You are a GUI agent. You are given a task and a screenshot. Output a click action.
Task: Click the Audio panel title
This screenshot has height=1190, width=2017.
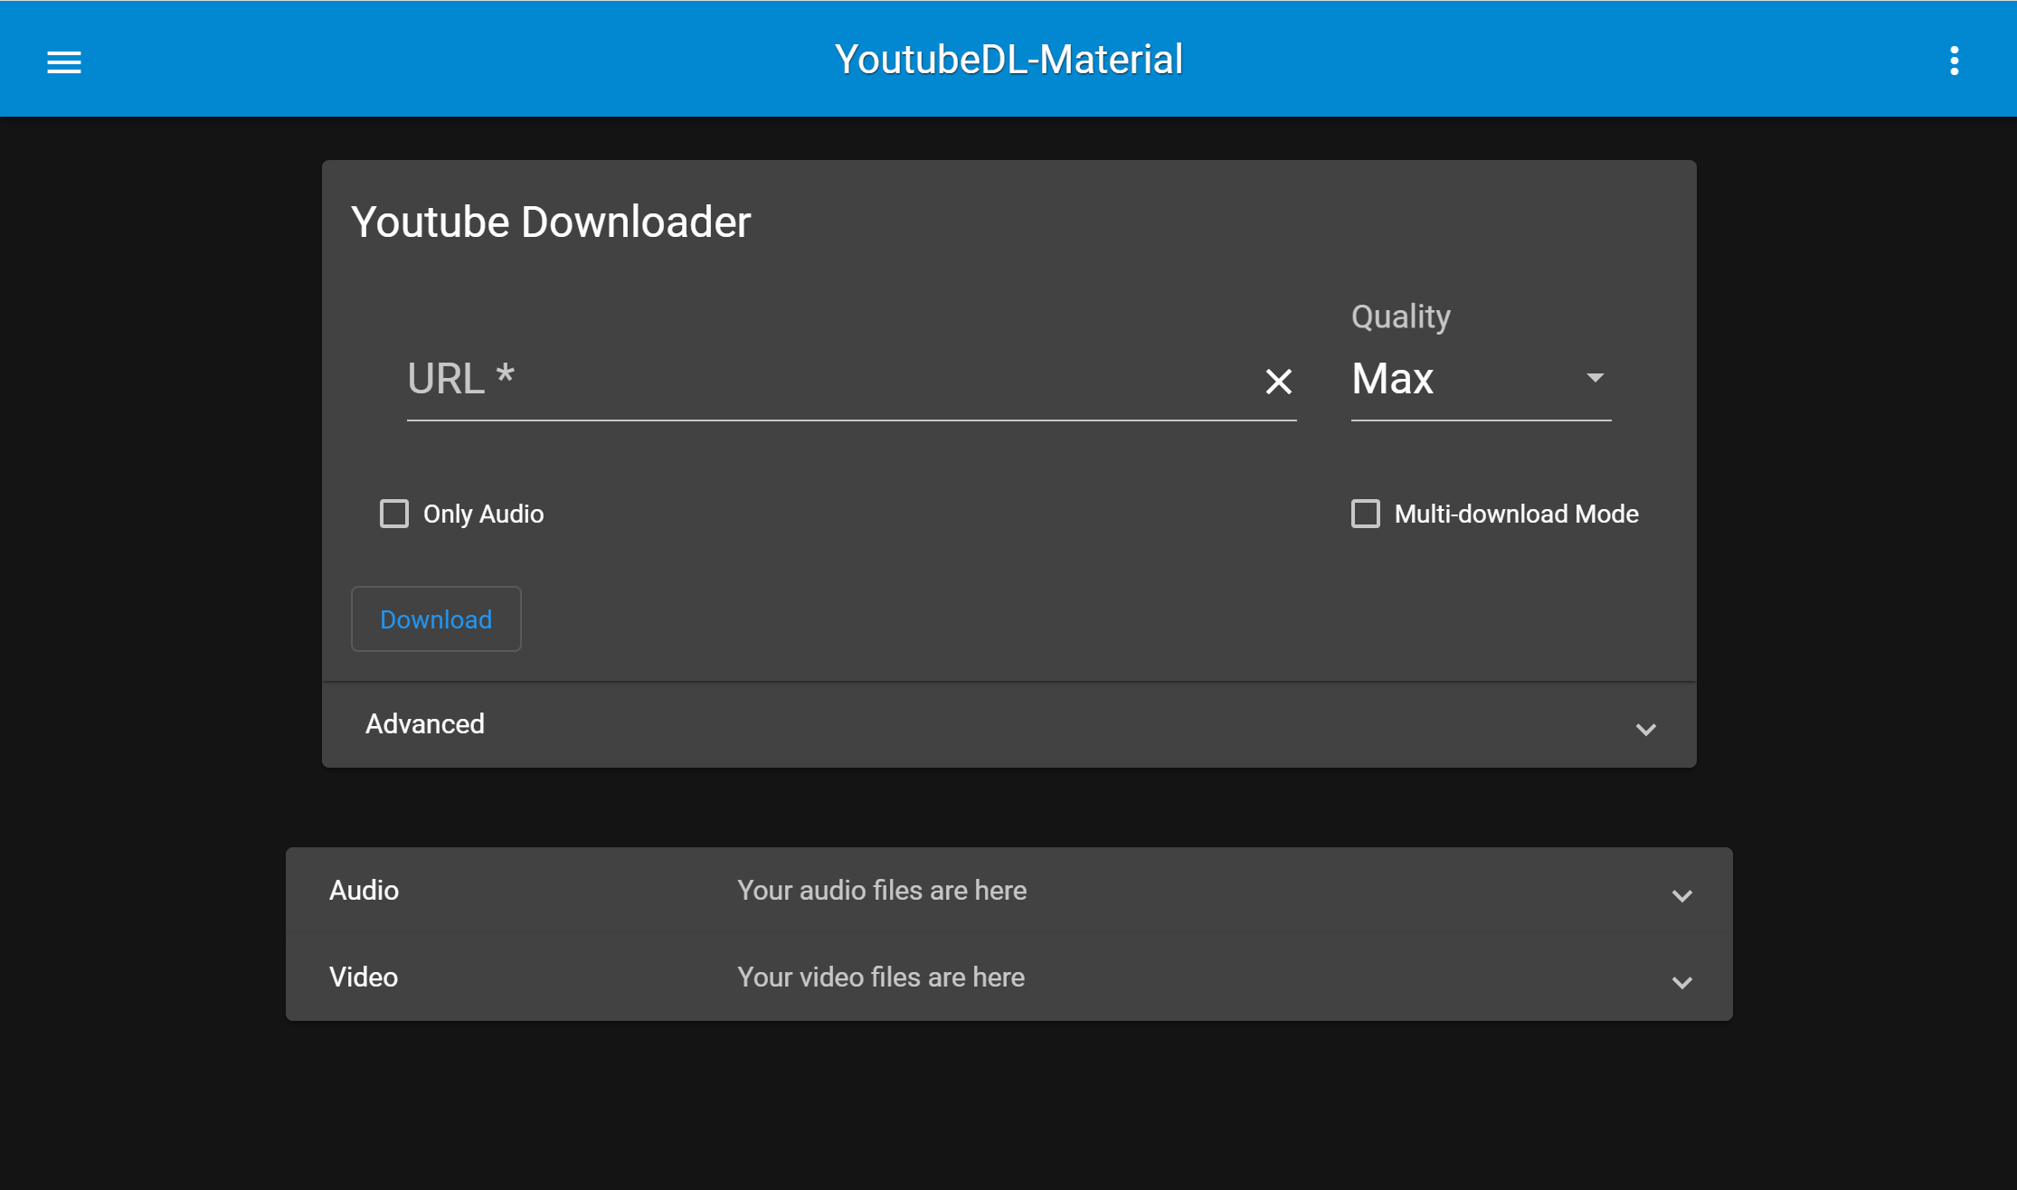pyautogui.click(x=364, y=891)
